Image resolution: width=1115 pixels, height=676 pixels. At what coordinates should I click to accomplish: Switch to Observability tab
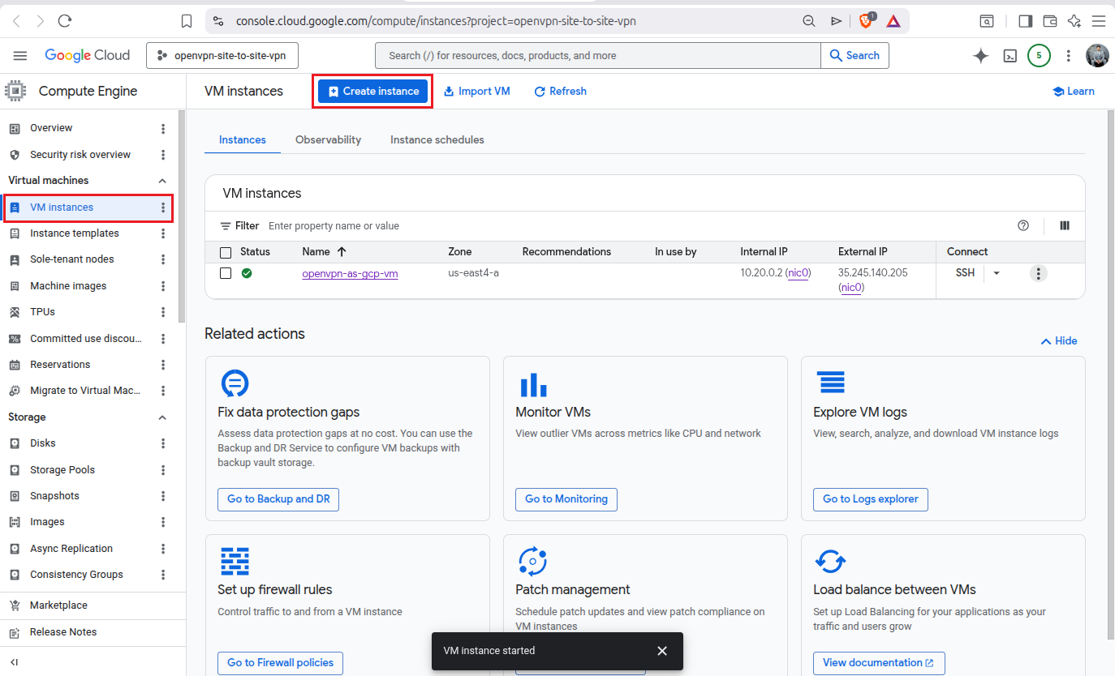pyautogui.click(x=328, y=140)
